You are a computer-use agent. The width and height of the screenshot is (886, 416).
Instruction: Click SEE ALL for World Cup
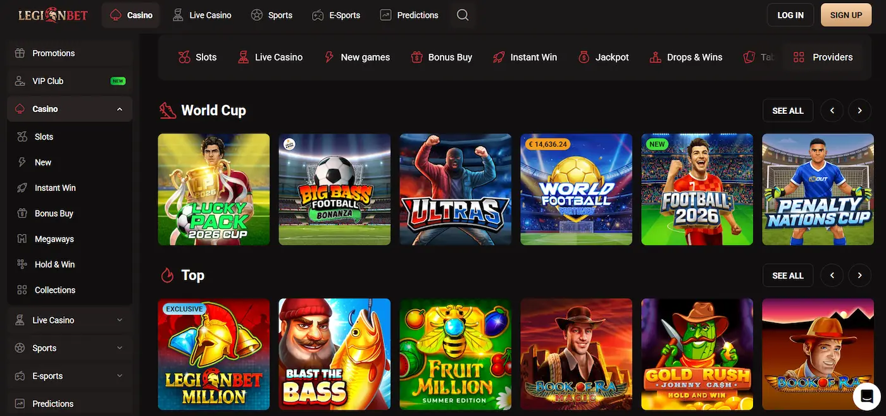788,111
